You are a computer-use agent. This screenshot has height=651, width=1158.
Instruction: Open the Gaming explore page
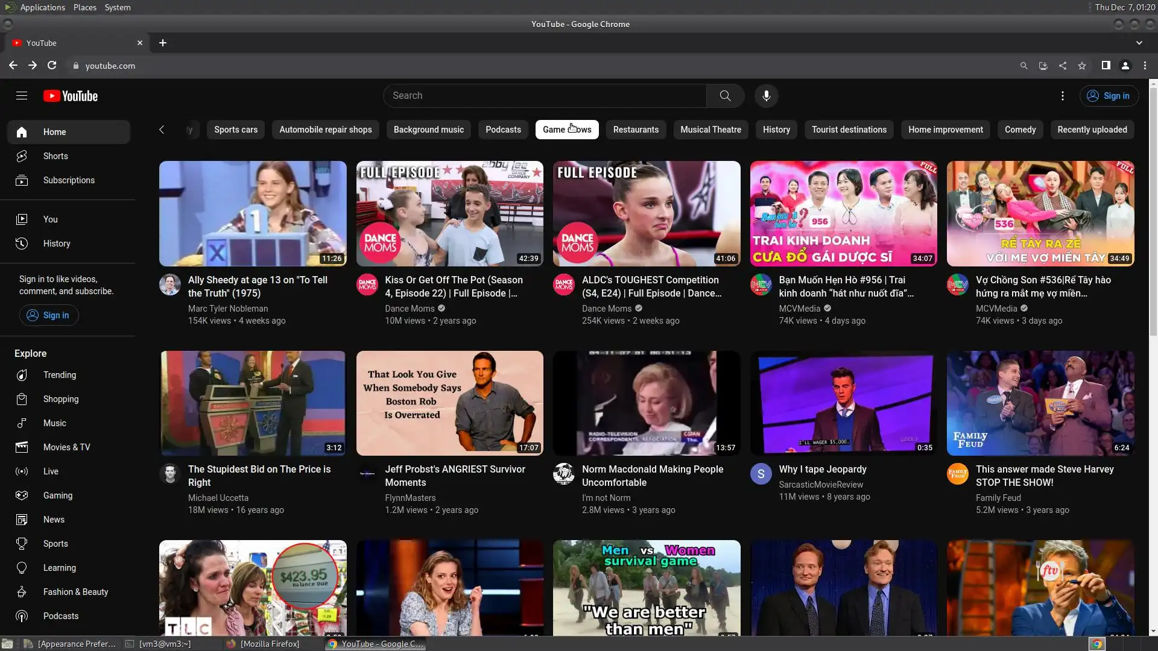pos(57,495)
